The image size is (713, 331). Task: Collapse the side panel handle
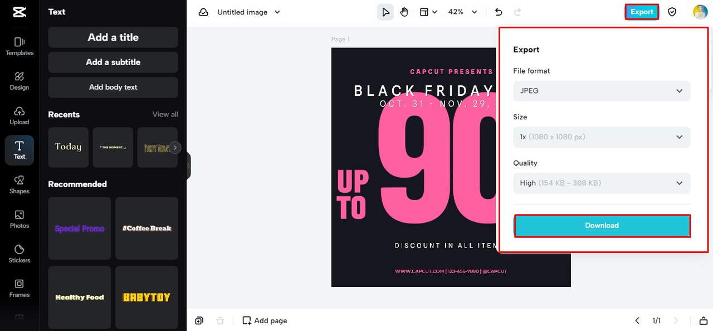pos(188,165)
